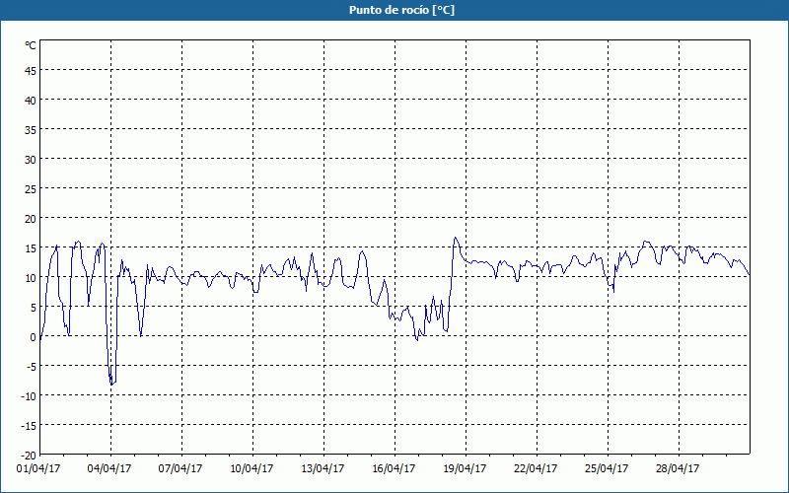Select the -10 value on the vertical axis
This screenshot has height=493, width=789.
[29, 396]
